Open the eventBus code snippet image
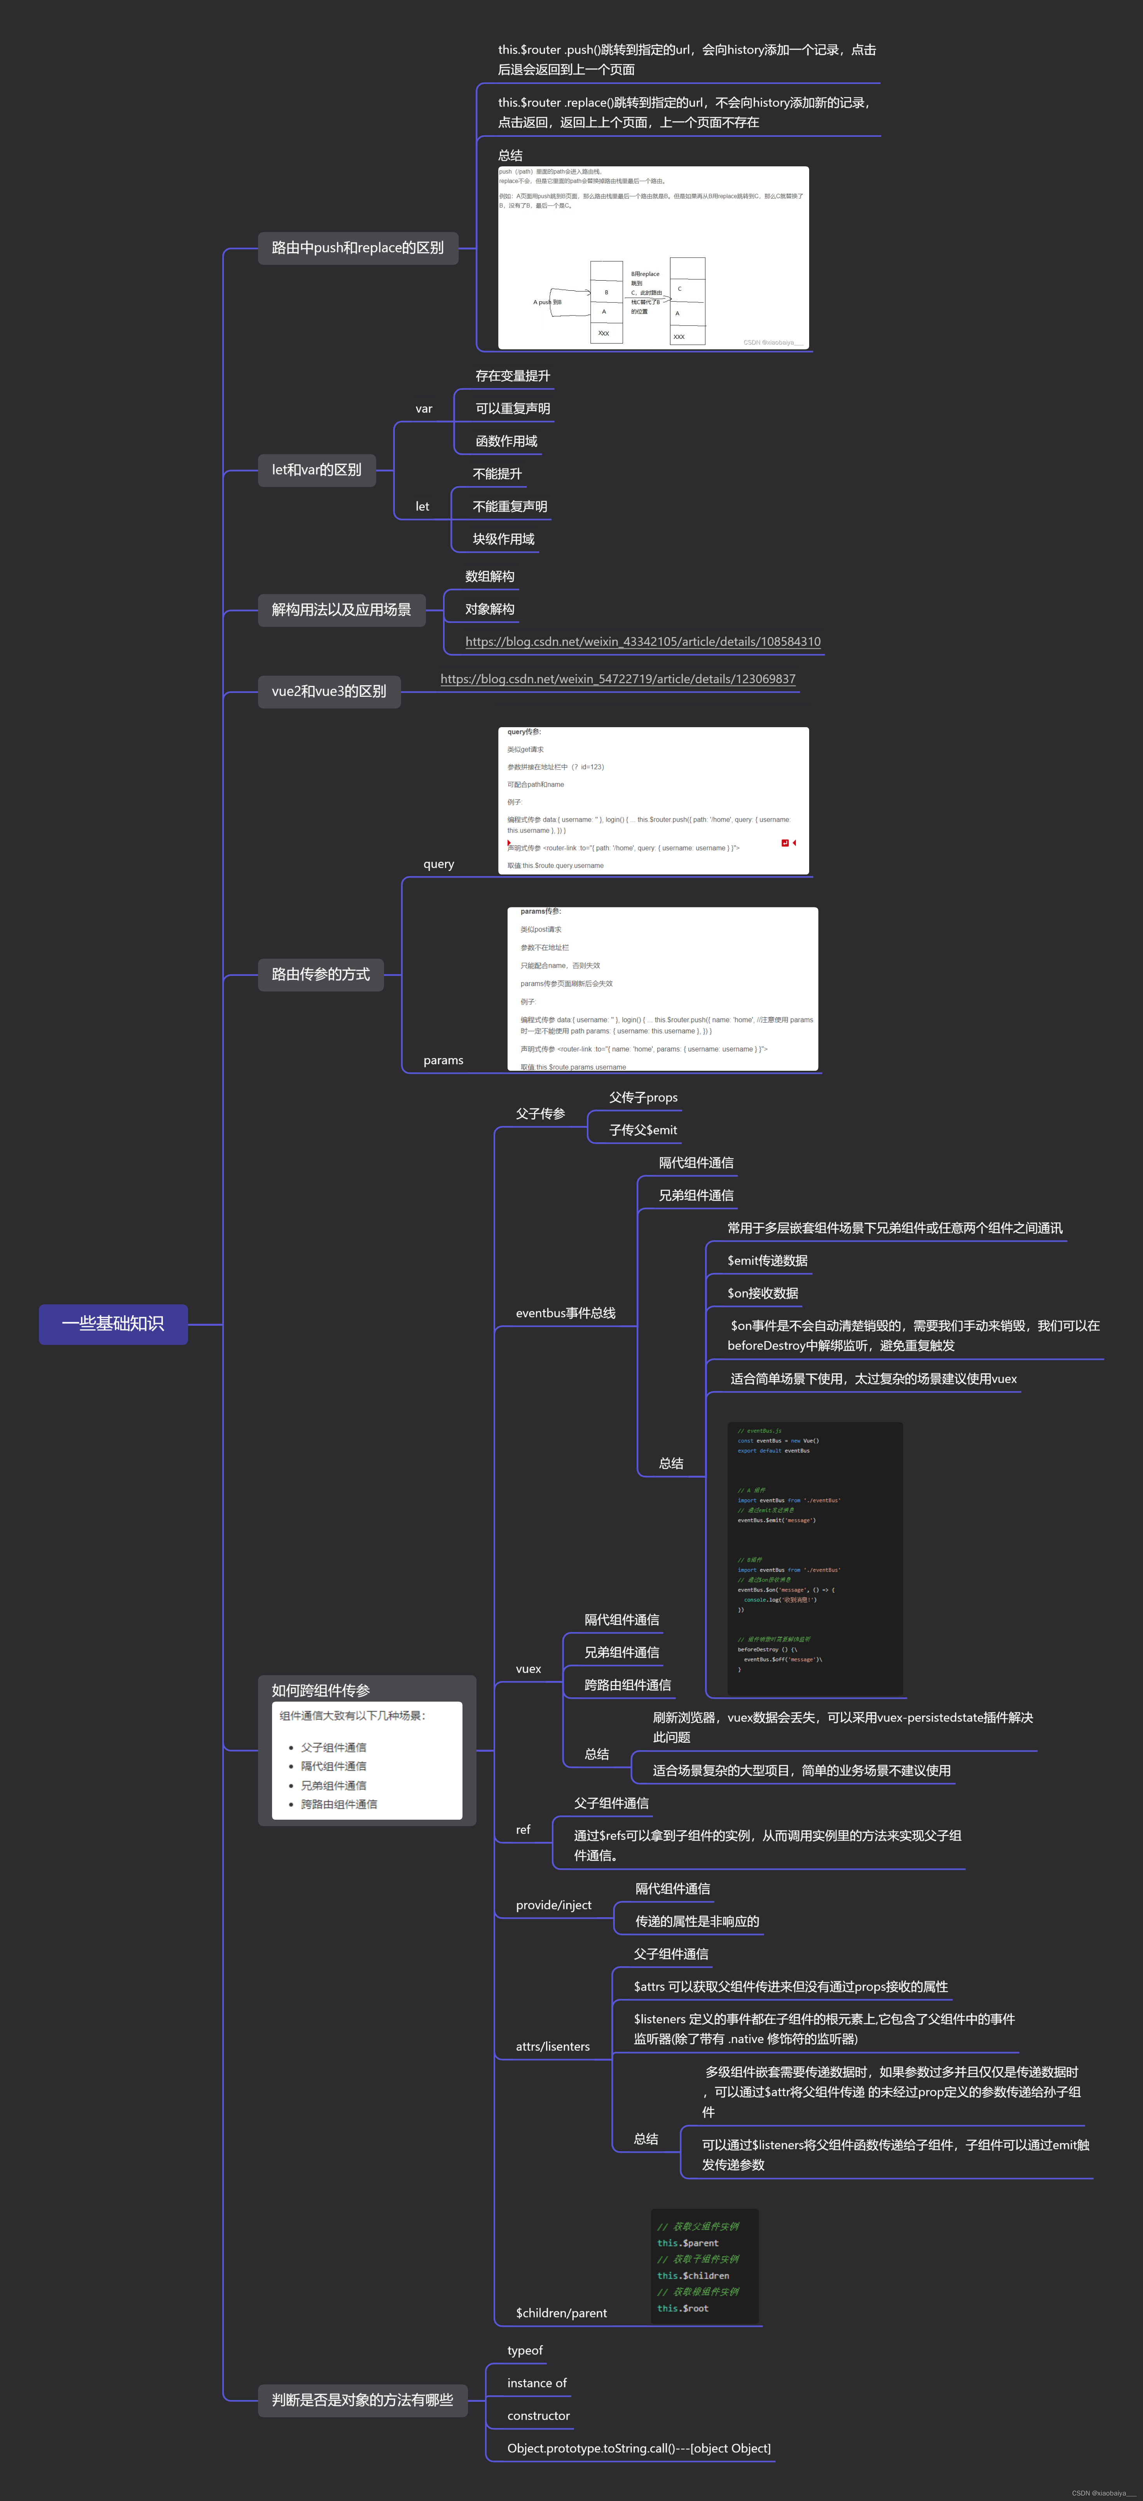The width and height of the screenshot is (1143, 2501). click(x=815, y=1557)
